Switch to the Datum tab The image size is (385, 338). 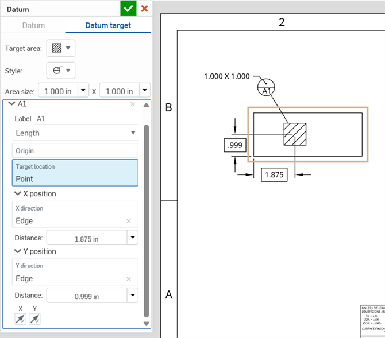click(33, 25)
